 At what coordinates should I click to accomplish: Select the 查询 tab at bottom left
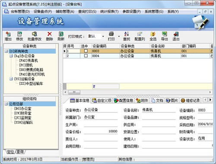(20, 152)
